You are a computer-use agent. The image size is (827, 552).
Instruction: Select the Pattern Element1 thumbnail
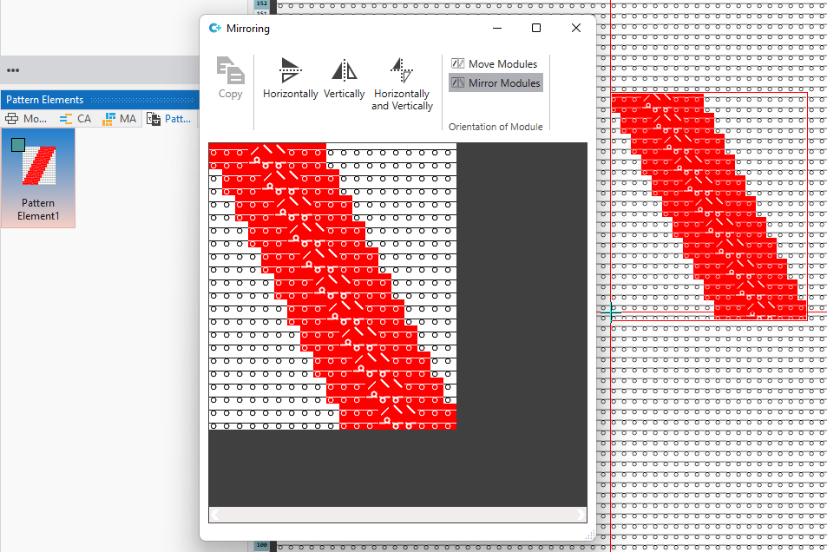(38, 178)
